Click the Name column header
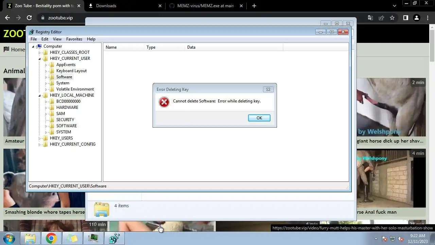The width and height of the screenshot is (435, 245). click(x=124, y=47)
